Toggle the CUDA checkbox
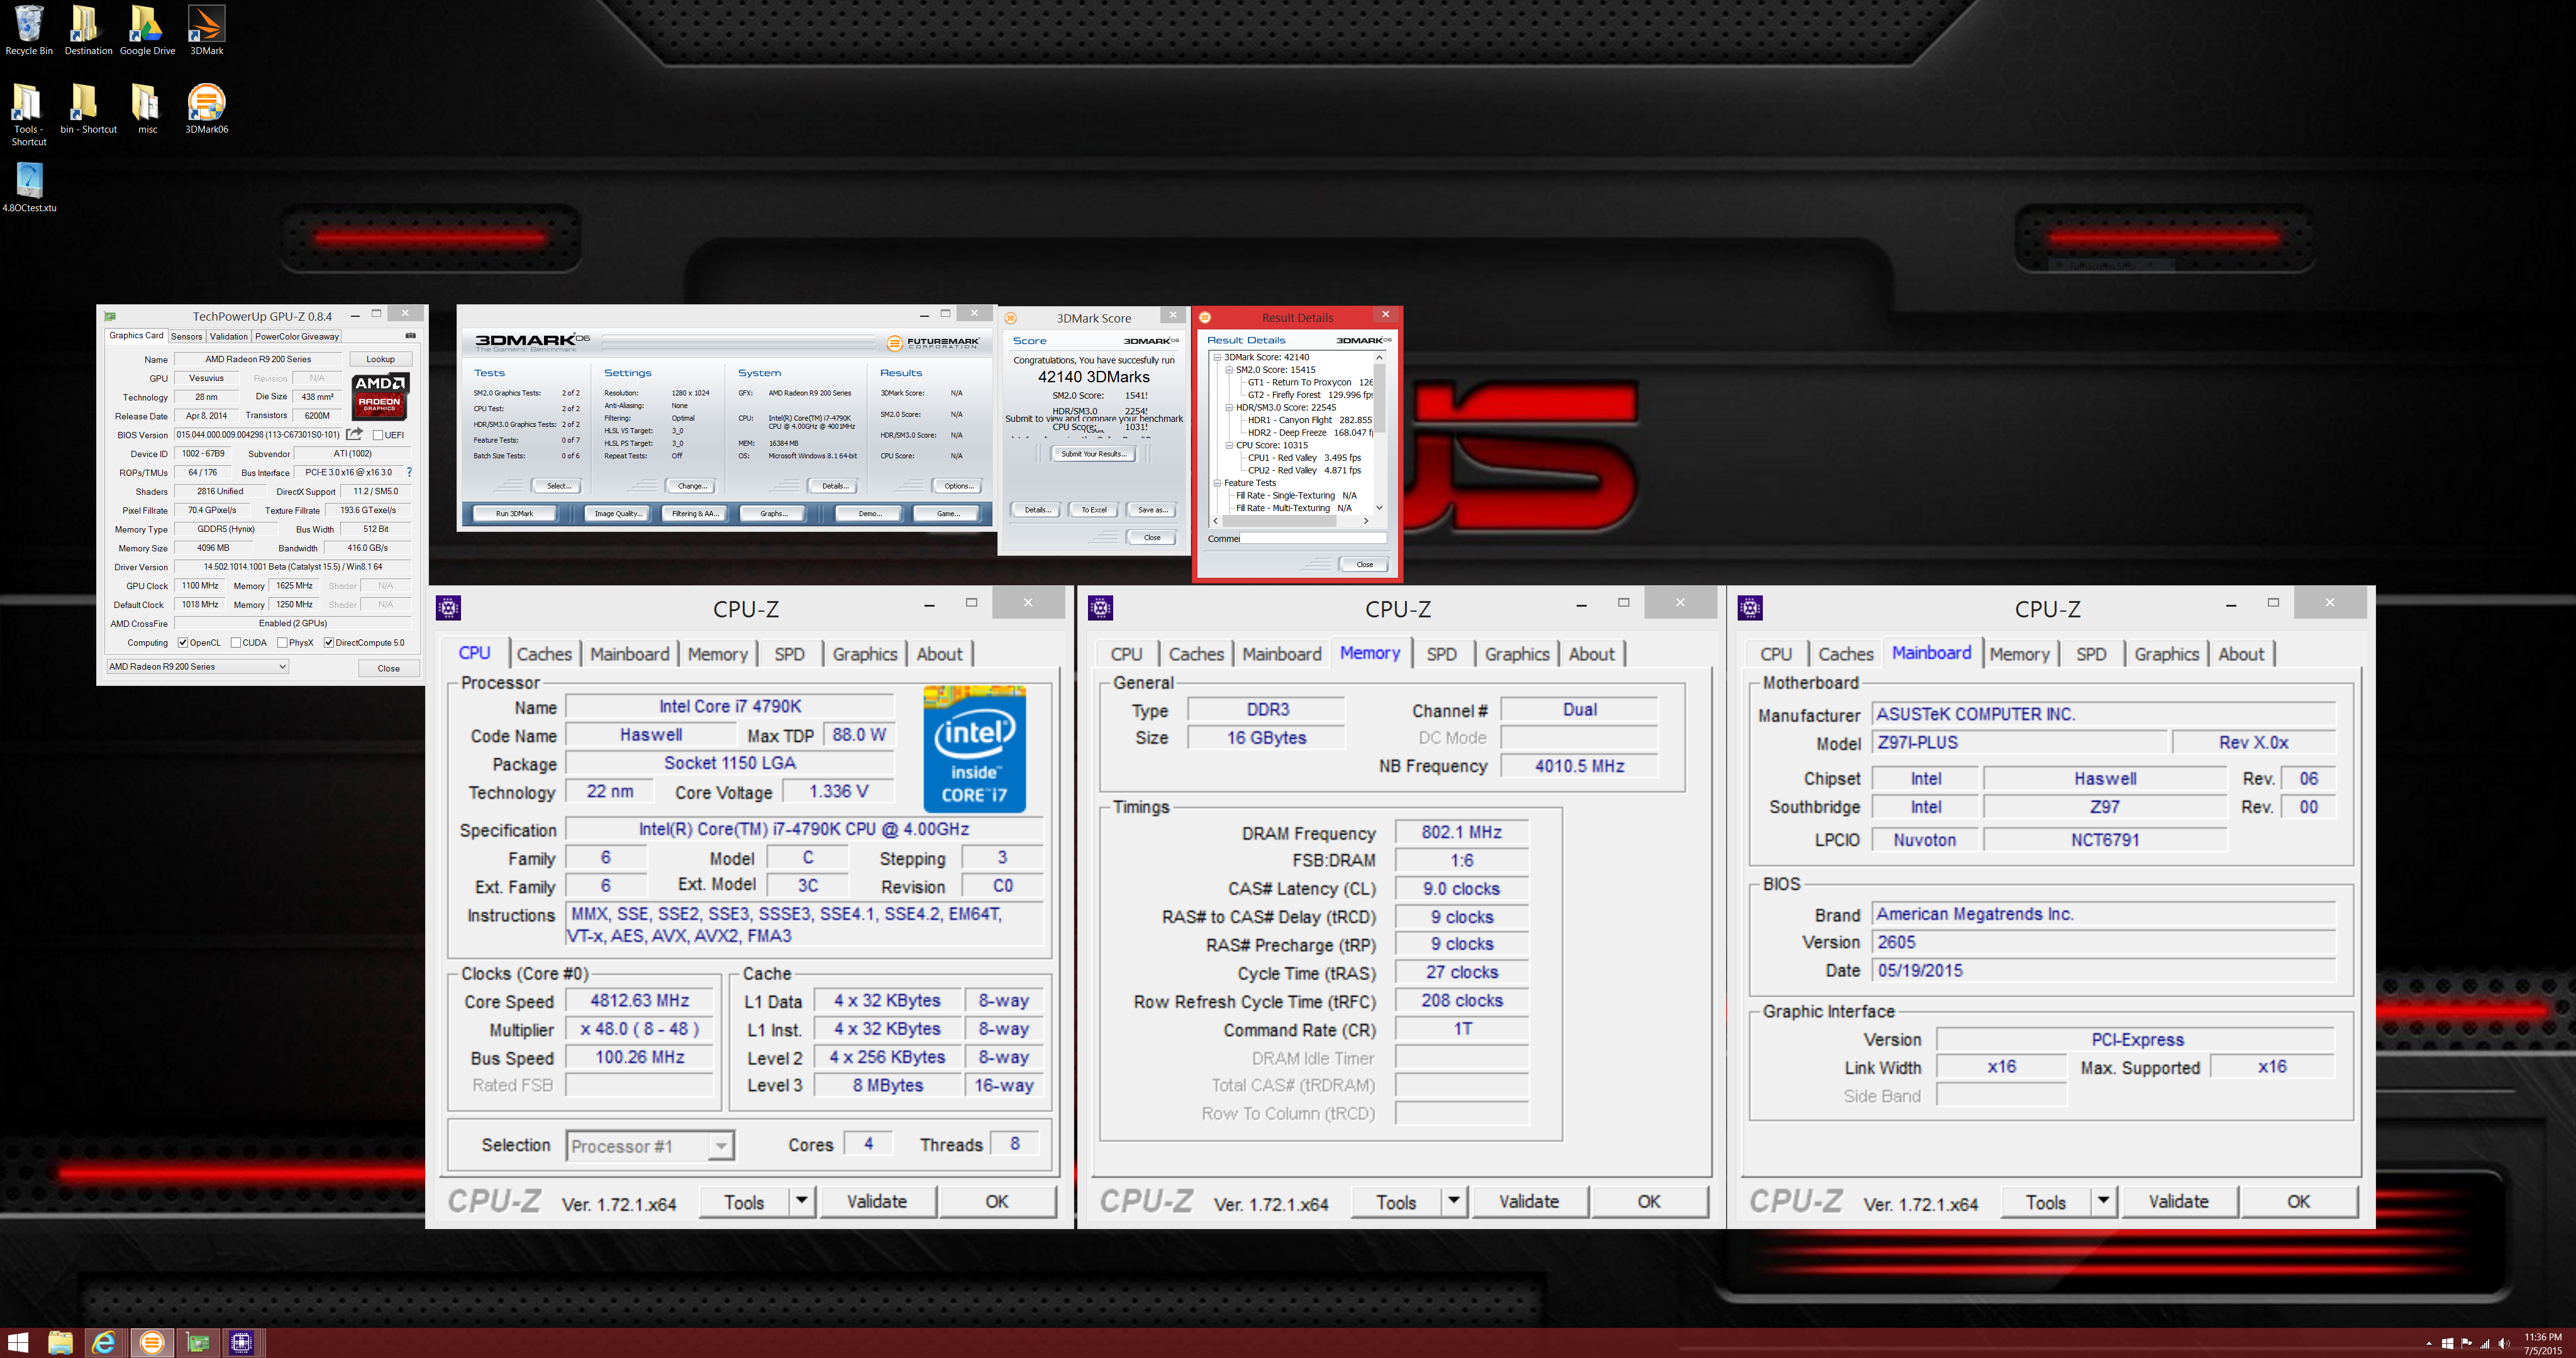 [236, 643]
